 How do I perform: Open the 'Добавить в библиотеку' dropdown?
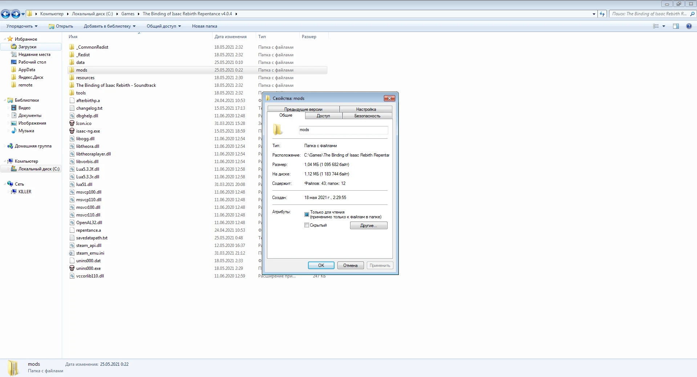(x=109, y=26)
